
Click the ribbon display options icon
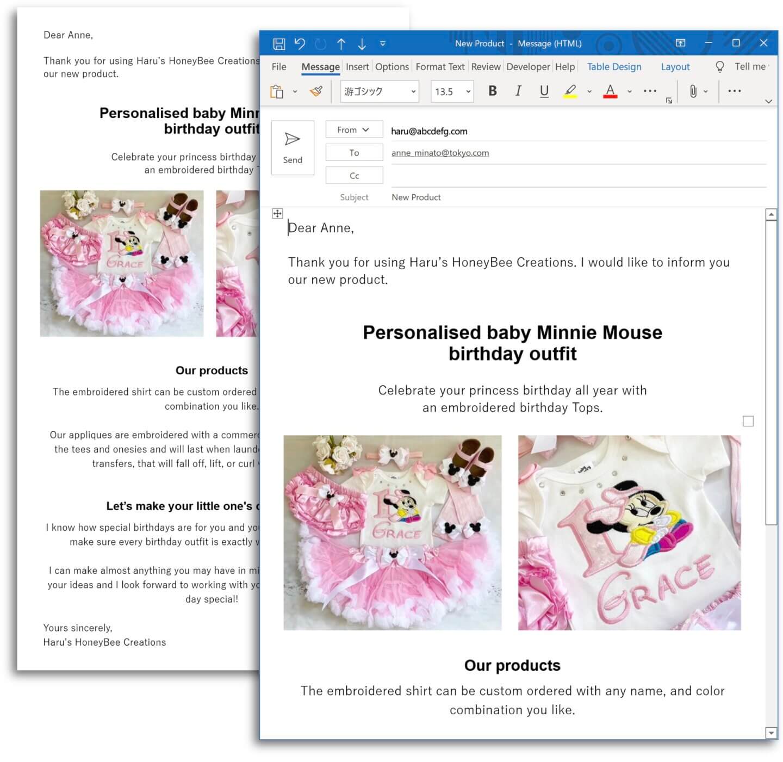point(680,43)
